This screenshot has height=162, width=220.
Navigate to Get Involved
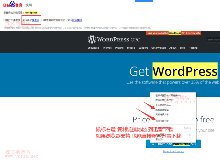(x=158, y=48)
